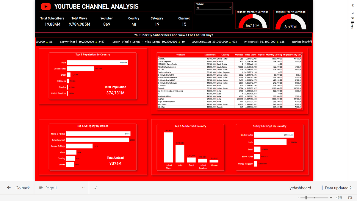Expand the Page 1 page selector chevron
This screenshot has width=357, height=201.
coord(83,188)
